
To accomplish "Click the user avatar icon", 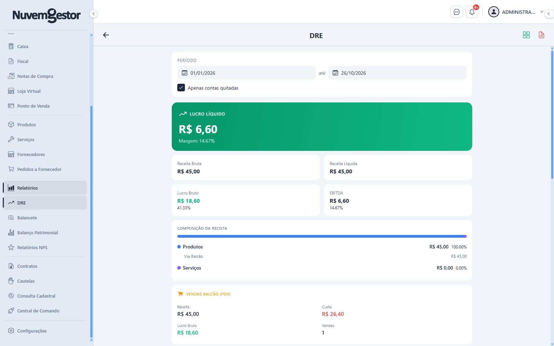I will (493, 12).
